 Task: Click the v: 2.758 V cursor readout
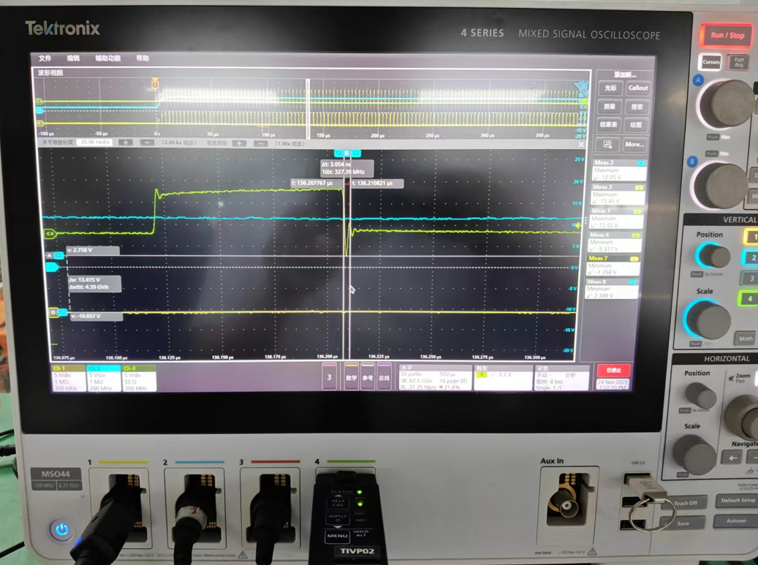click(x=92, y=250)
